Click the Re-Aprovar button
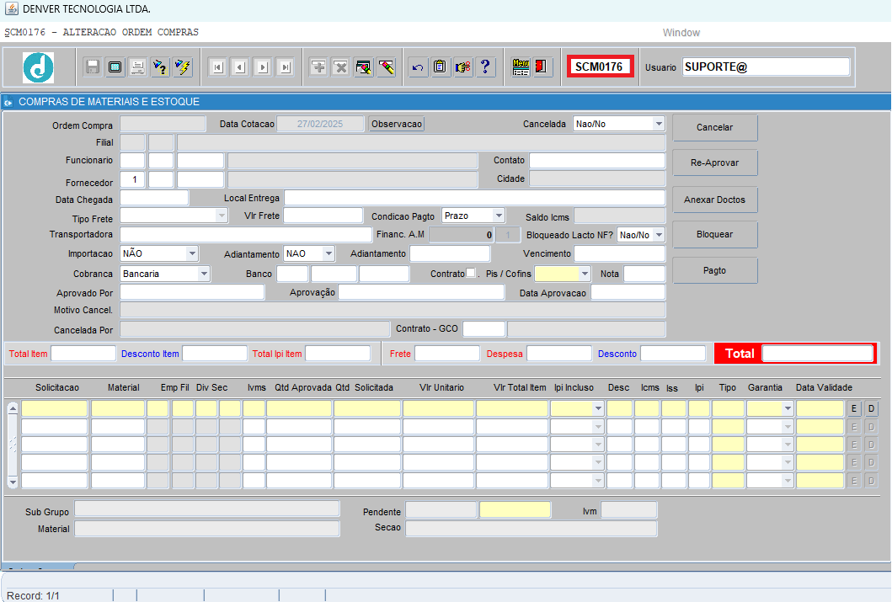Viewport: 892px width, 602px height. 714,162
